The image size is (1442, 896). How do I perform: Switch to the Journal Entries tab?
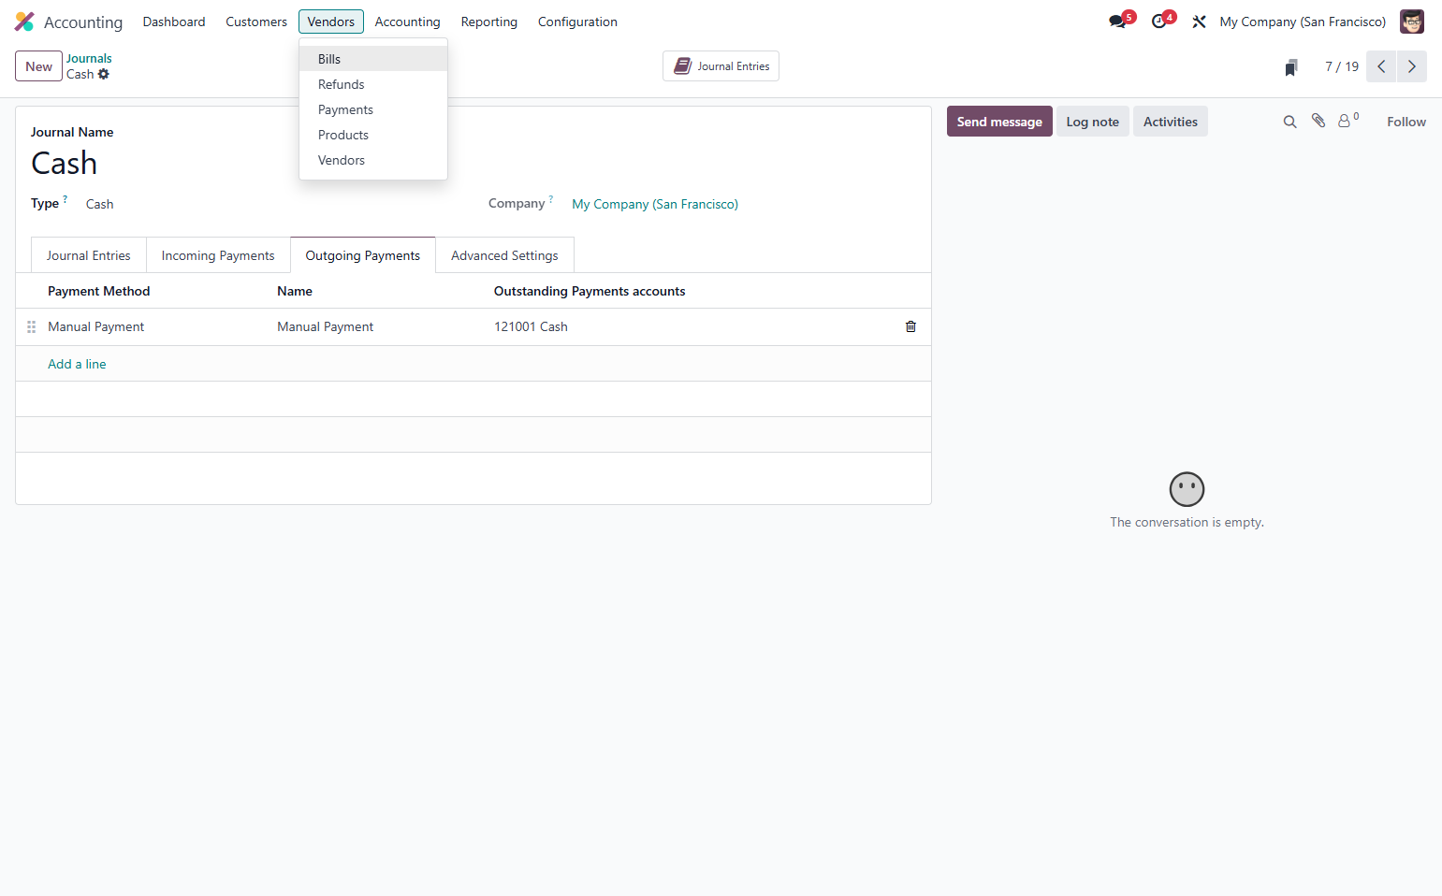(89, 255)
